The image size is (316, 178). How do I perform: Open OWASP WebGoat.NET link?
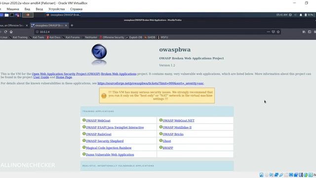(179, 121)
